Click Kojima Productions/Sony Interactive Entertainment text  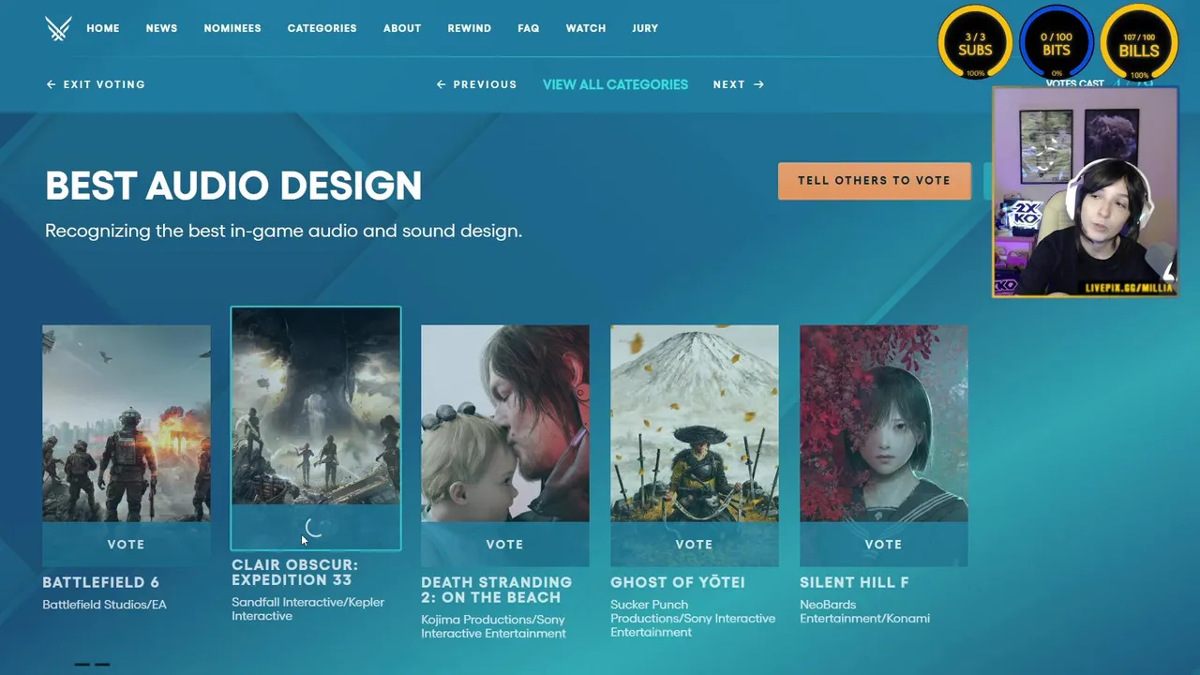(494, 626)
